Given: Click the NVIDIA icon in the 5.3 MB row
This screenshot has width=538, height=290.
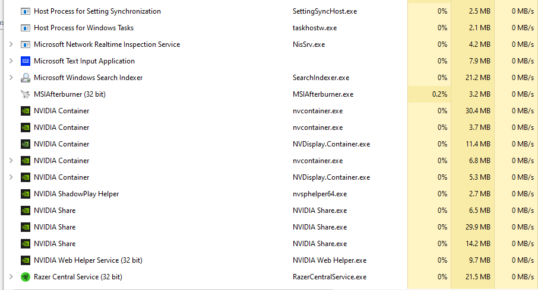Looking at the screenshot, I should pos(26,177).
